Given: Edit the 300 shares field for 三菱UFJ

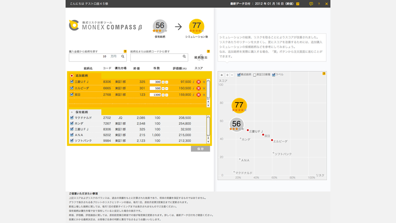Looking at the screenshot, I should tap(156, 82).
